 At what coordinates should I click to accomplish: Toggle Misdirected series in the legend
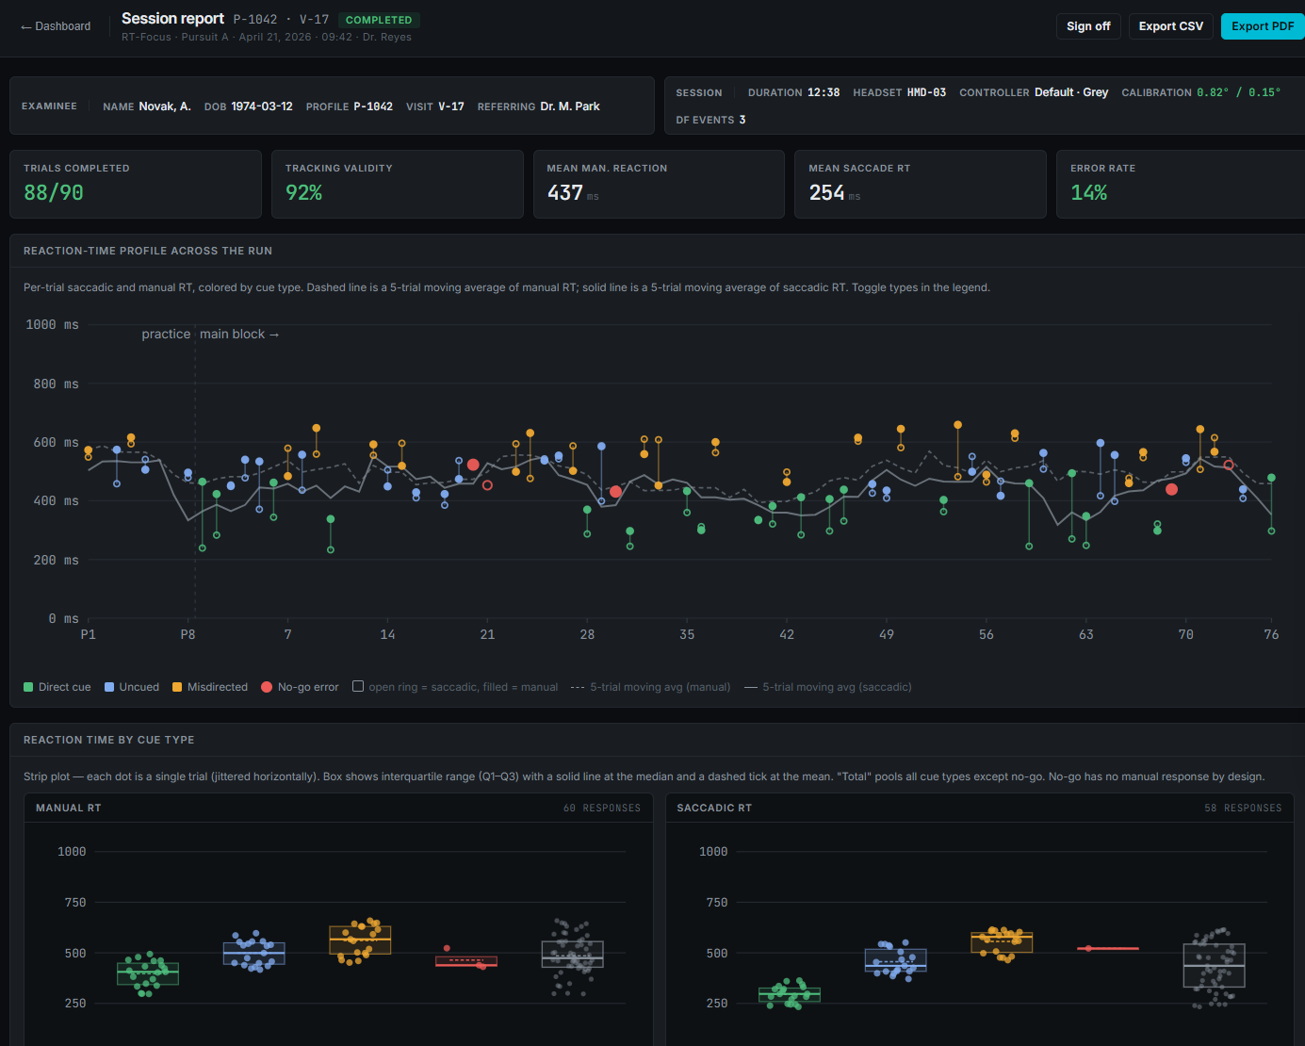click(210, 687)
